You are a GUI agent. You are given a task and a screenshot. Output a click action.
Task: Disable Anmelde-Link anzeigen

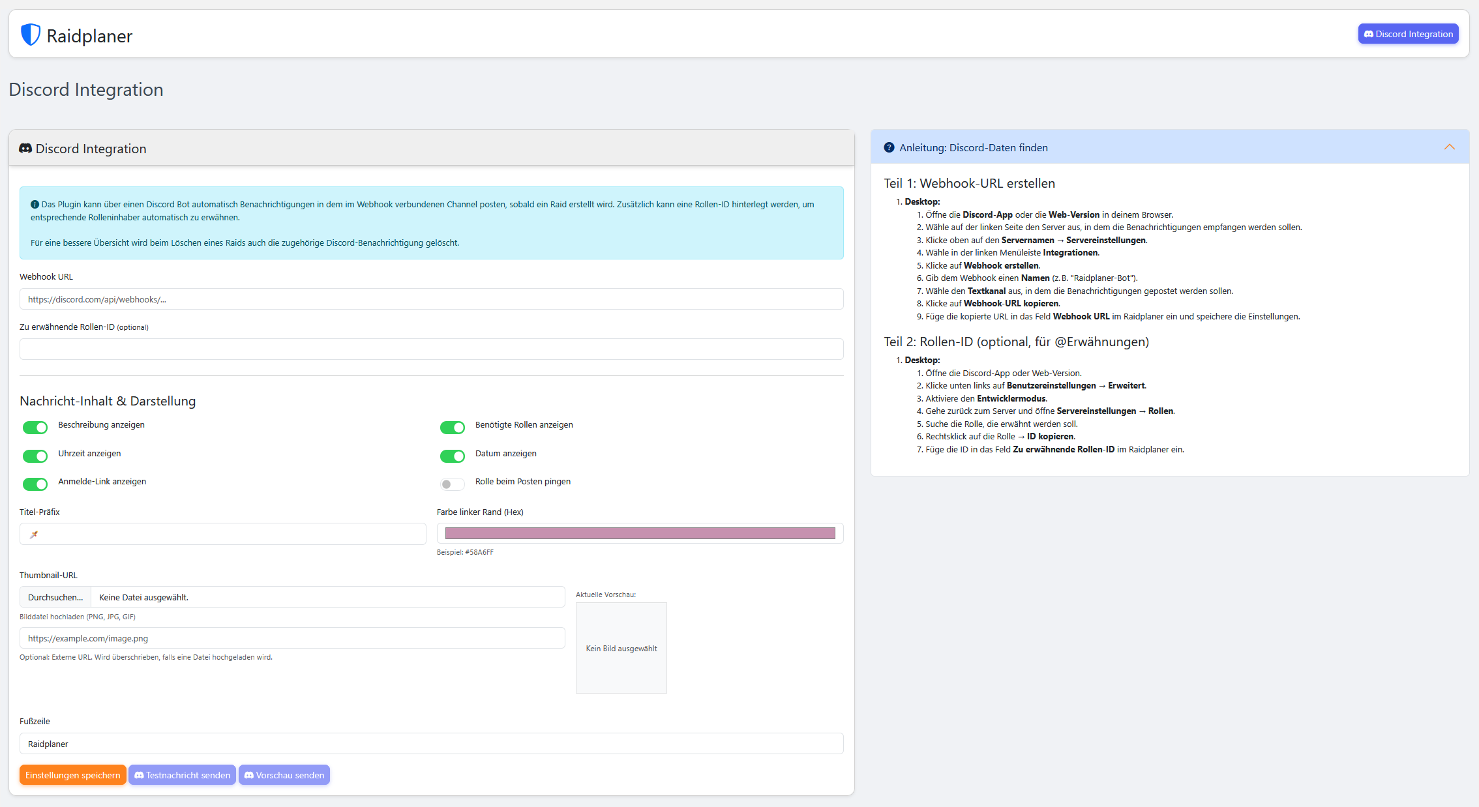point(35,484)
